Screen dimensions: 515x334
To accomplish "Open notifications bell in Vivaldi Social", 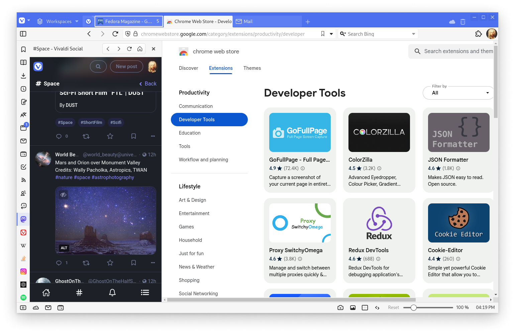I will (112, 293).
